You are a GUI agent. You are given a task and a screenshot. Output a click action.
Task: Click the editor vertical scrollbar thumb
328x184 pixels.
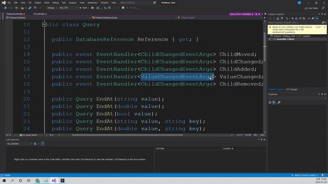(265, 47)
